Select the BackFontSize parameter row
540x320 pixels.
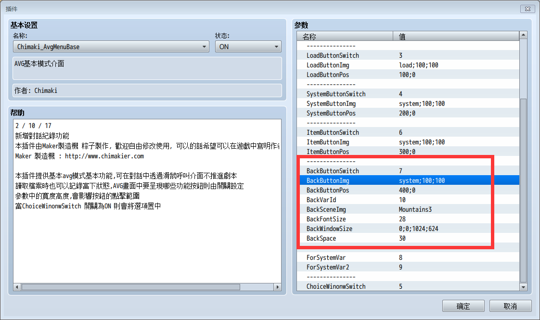tap(408, 219)
